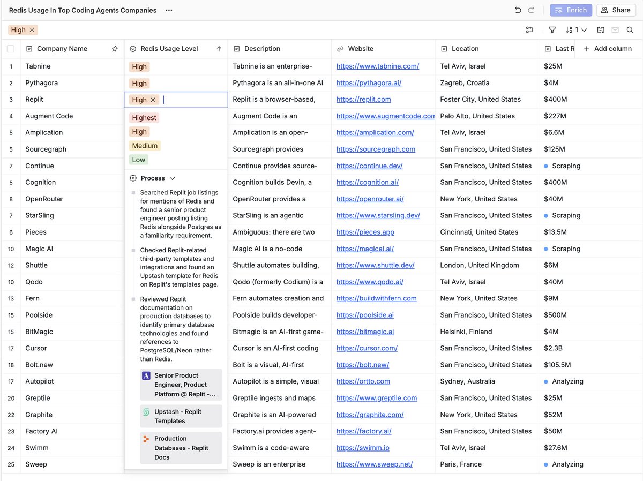Remove the High filter chip with its X
The width and height of the screenshot is (643, 481).
click(32, 30)
